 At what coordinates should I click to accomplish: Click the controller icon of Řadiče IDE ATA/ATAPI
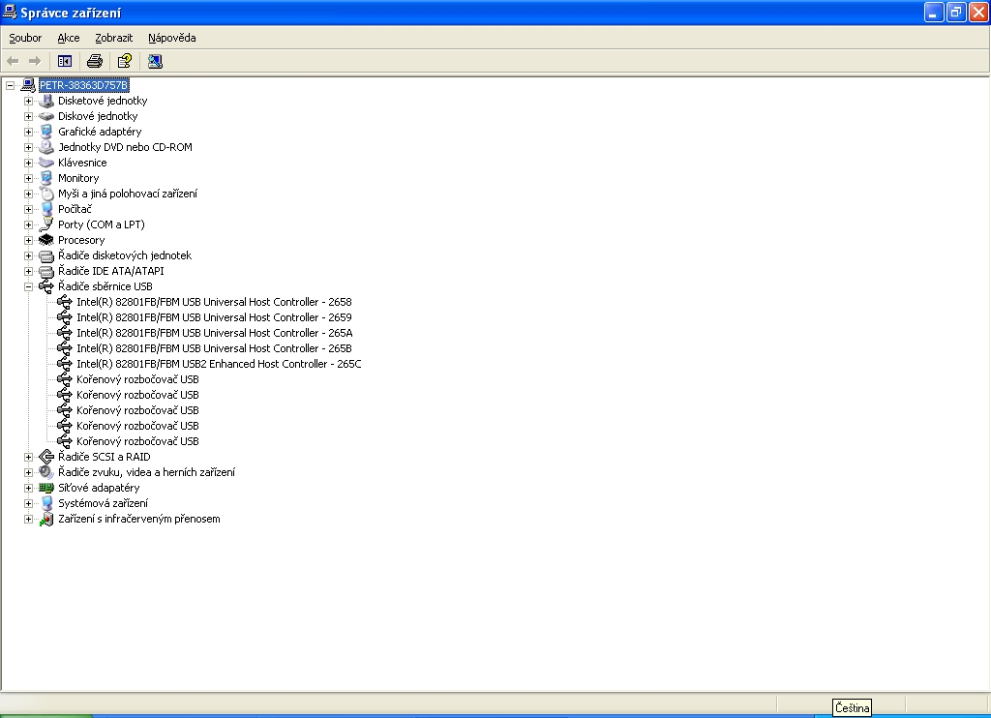46,271
